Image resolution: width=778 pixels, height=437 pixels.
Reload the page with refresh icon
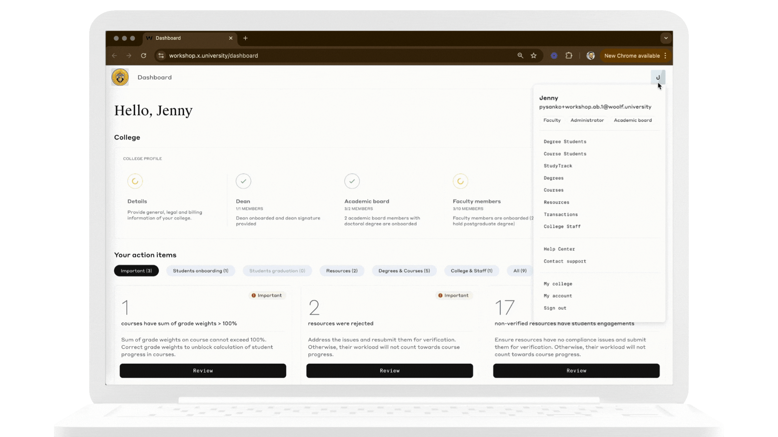143,56
